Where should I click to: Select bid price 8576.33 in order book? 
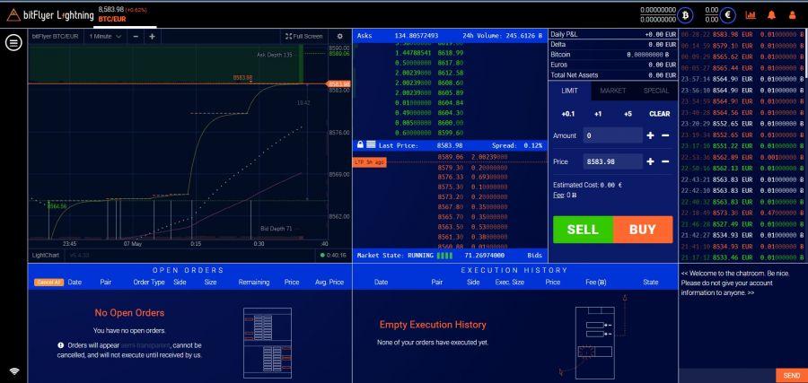click(x=450, y=177)
